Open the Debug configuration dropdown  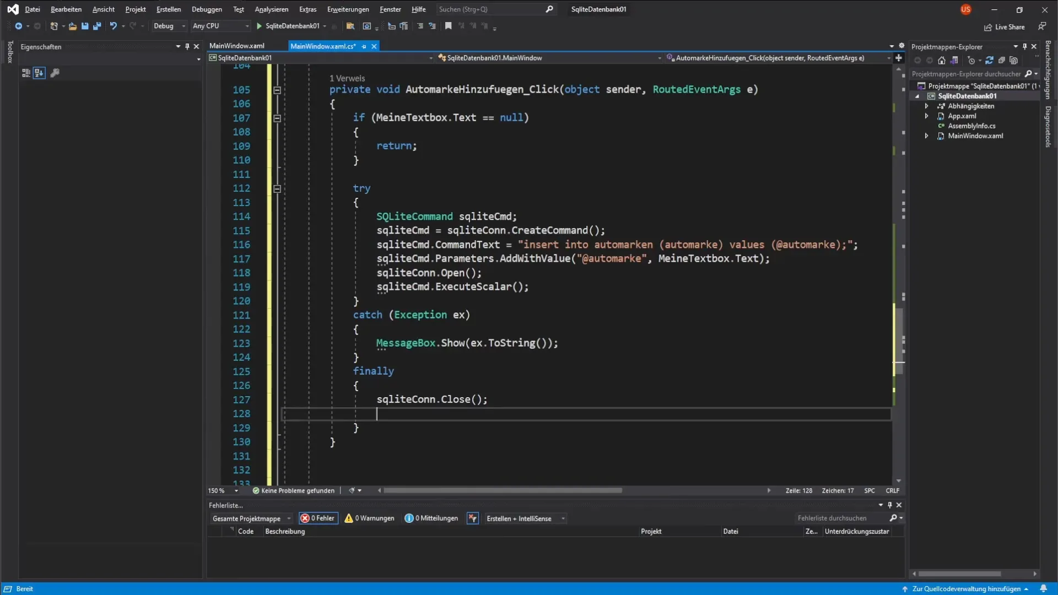(x=169, y=26)
